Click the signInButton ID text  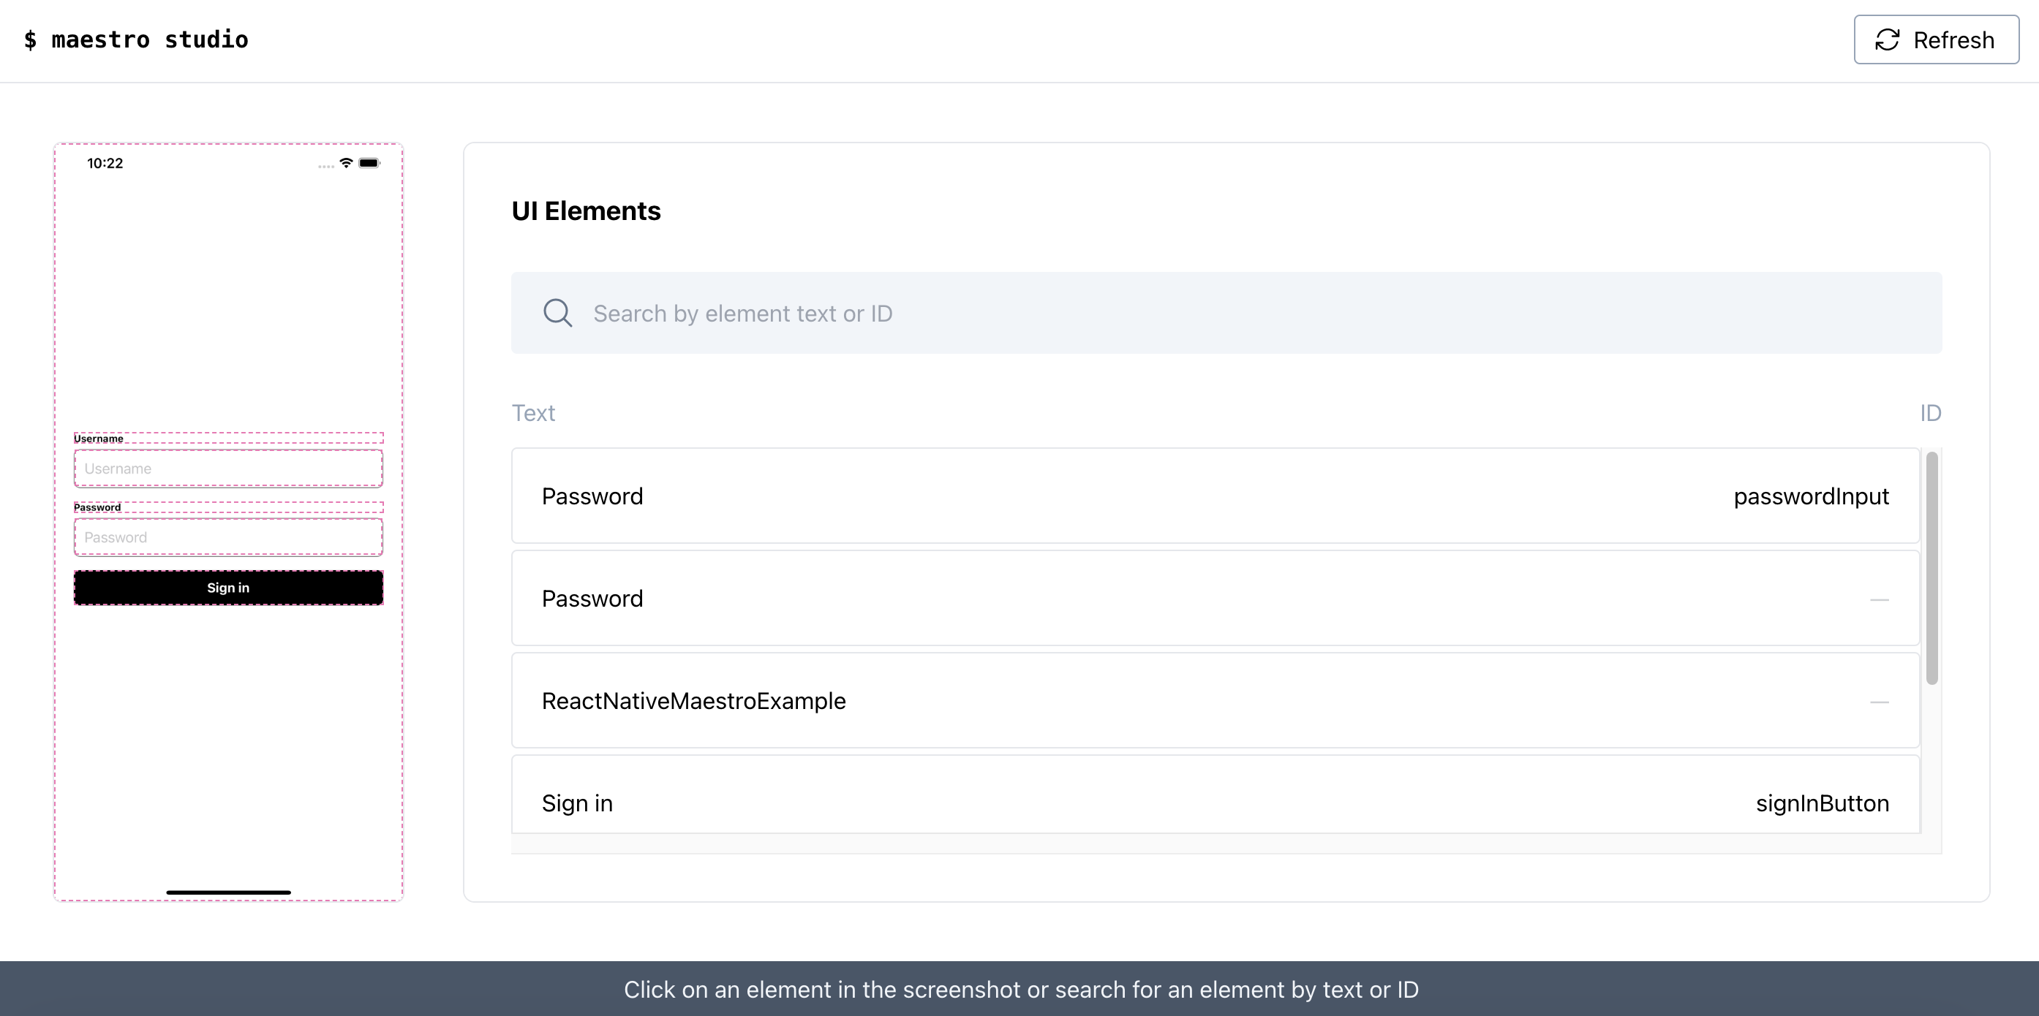(1821, 803)
